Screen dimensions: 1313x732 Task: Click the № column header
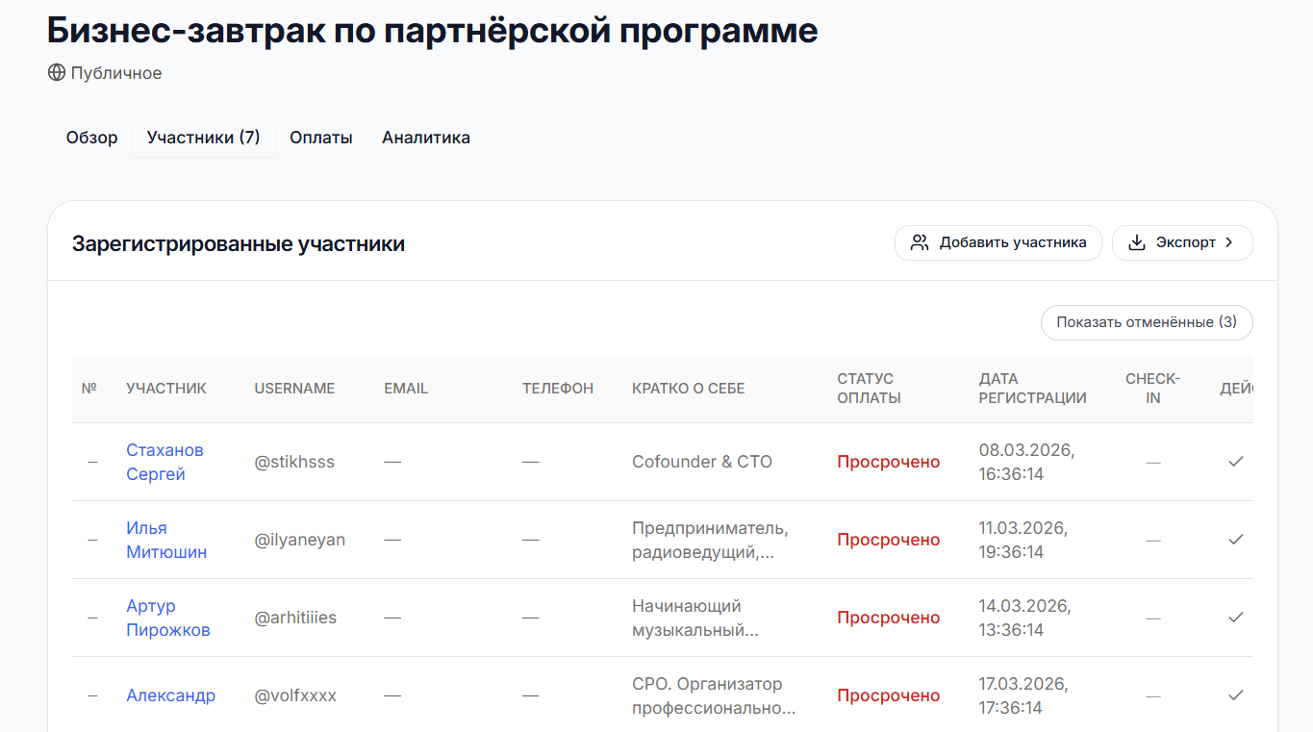[89, 389]
